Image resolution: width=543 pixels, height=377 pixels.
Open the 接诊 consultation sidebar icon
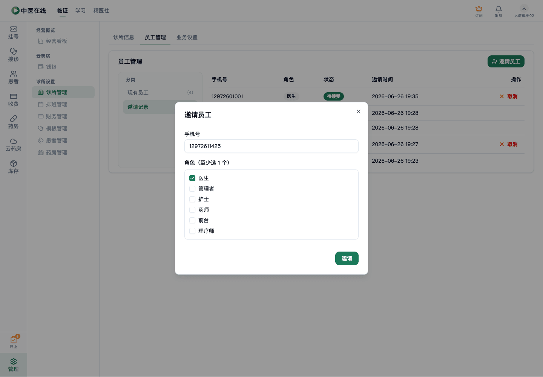coord(13,55)
